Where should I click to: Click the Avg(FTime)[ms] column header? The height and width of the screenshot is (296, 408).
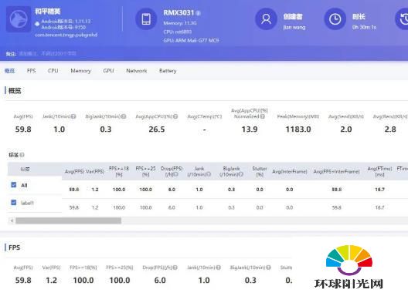tap(379, 171)
